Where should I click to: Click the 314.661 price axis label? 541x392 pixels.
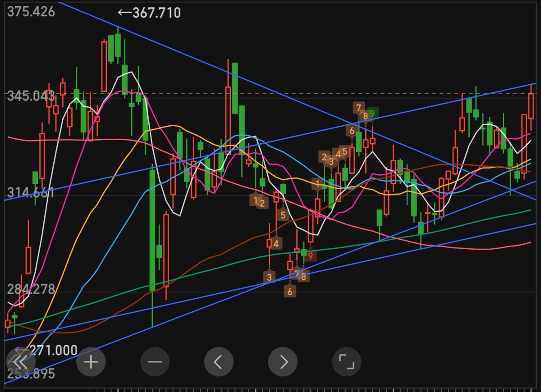click(x=31, y=193)
